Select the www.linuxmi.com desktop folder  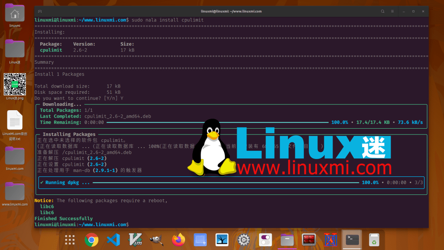coord(15,192)
